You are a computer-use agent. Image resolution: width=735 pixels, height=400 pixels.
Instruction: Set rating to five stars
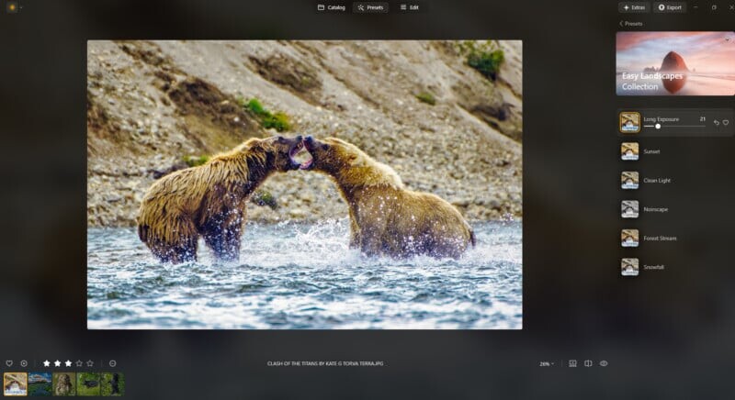tap(89, 363)
